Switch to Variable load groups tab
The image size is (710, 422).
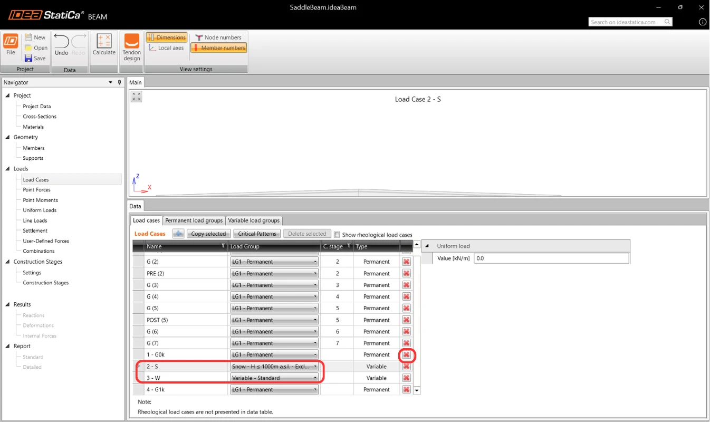pos(254,220)
